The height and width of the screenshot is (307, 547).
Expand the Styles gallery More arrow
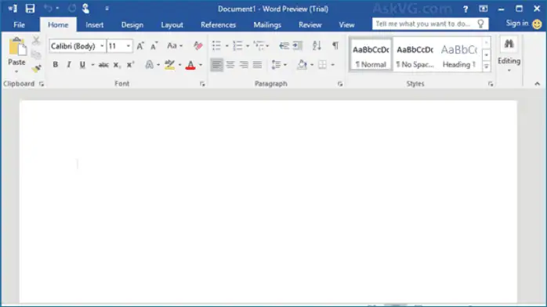click(487, 67)
